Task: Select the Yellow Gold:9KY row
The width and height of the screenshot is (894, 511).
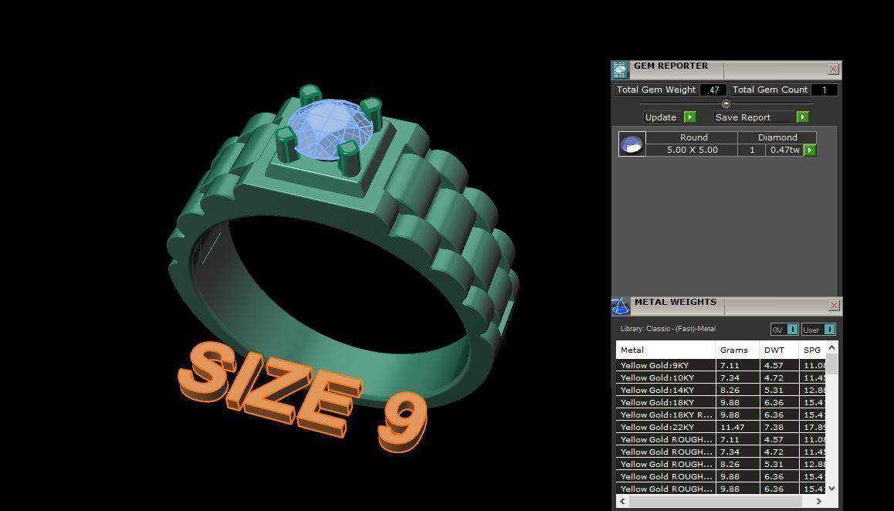Action: (720, 365)
